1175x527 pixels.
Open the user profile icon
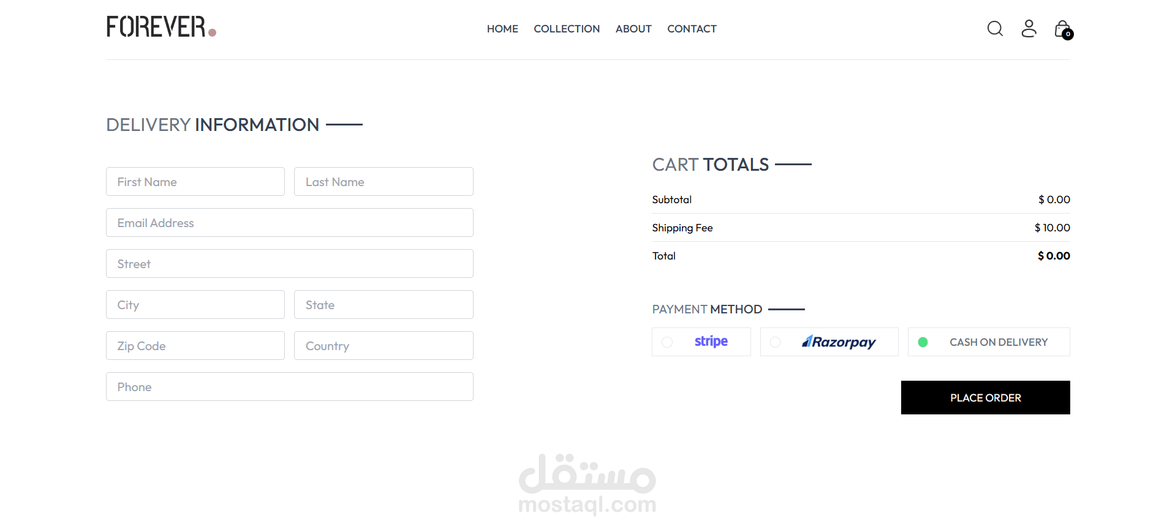pyautogui.click(x=1029, y=28)
